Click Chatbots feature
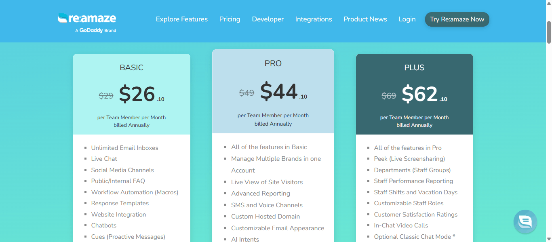Viewport: 552px width, 242px height. pos(104,225)
